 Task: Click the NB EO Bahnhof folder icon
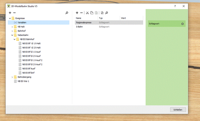click(x=18, y=39)
